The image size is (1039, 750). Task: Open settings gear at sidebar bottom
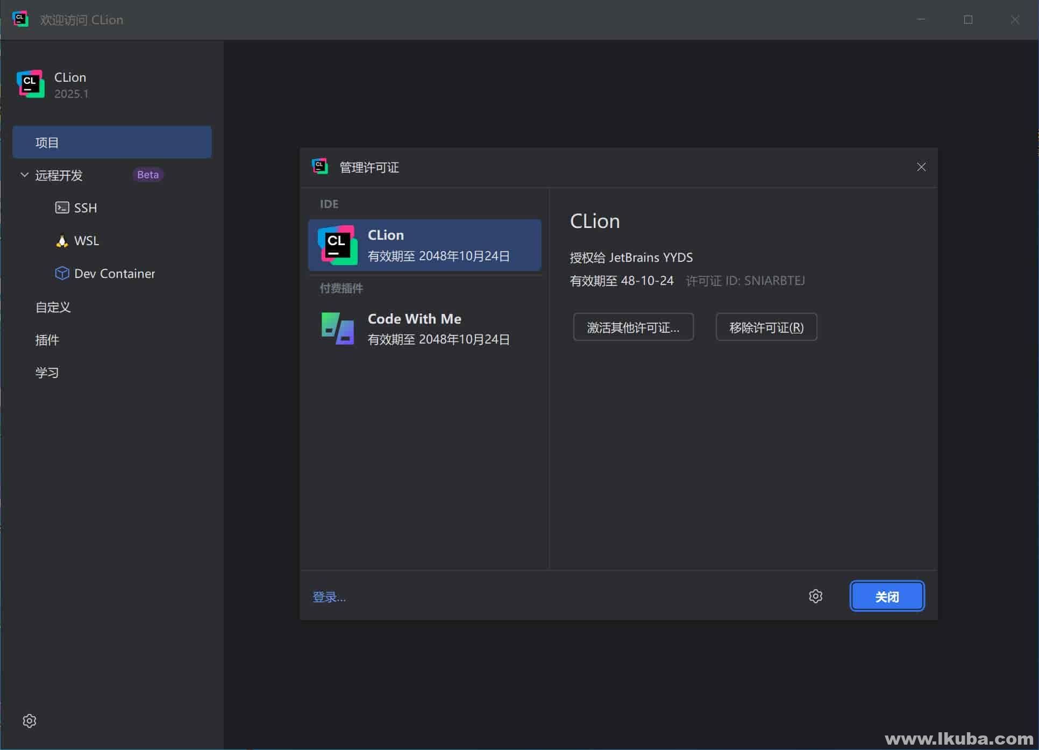[x=30, y=720]
